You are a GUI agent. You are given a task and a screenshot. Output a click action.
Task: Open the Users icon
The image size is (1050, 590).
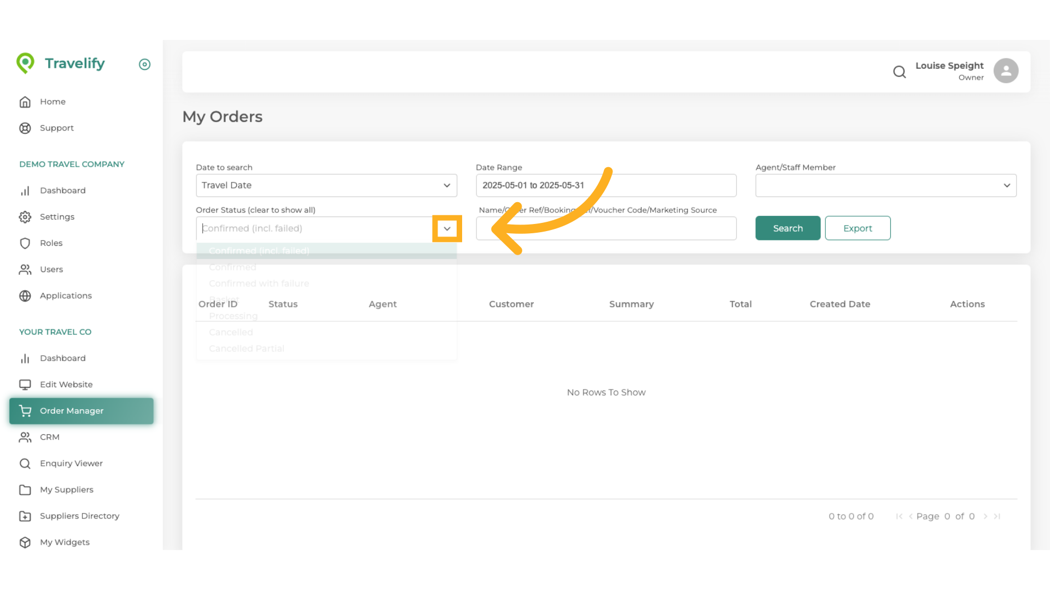(x=25, y=269)
